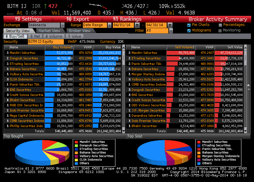Open the Date Range dropdown
Screen dimensions: 254x182
(110, 25)
